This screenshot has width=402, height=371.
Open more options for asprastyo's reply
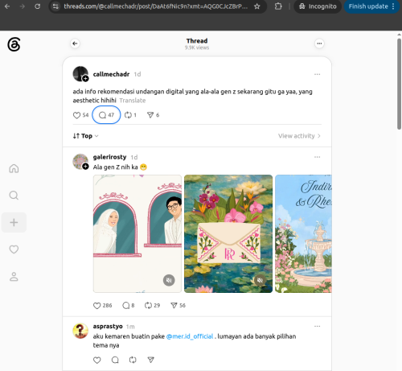(x=317, y=327)
